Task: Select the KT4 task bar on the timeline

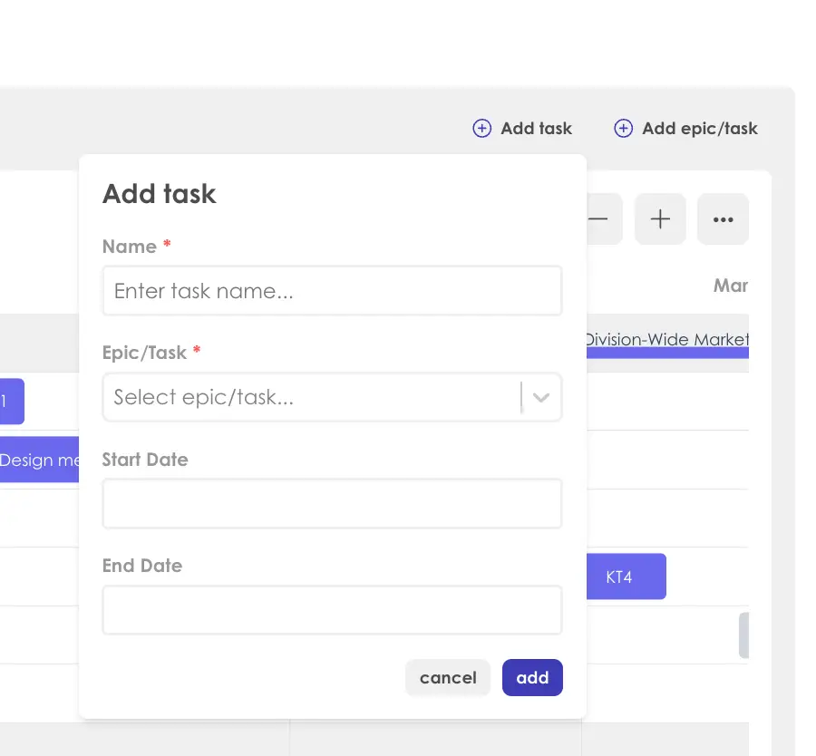Action: [x=626, y=577]
